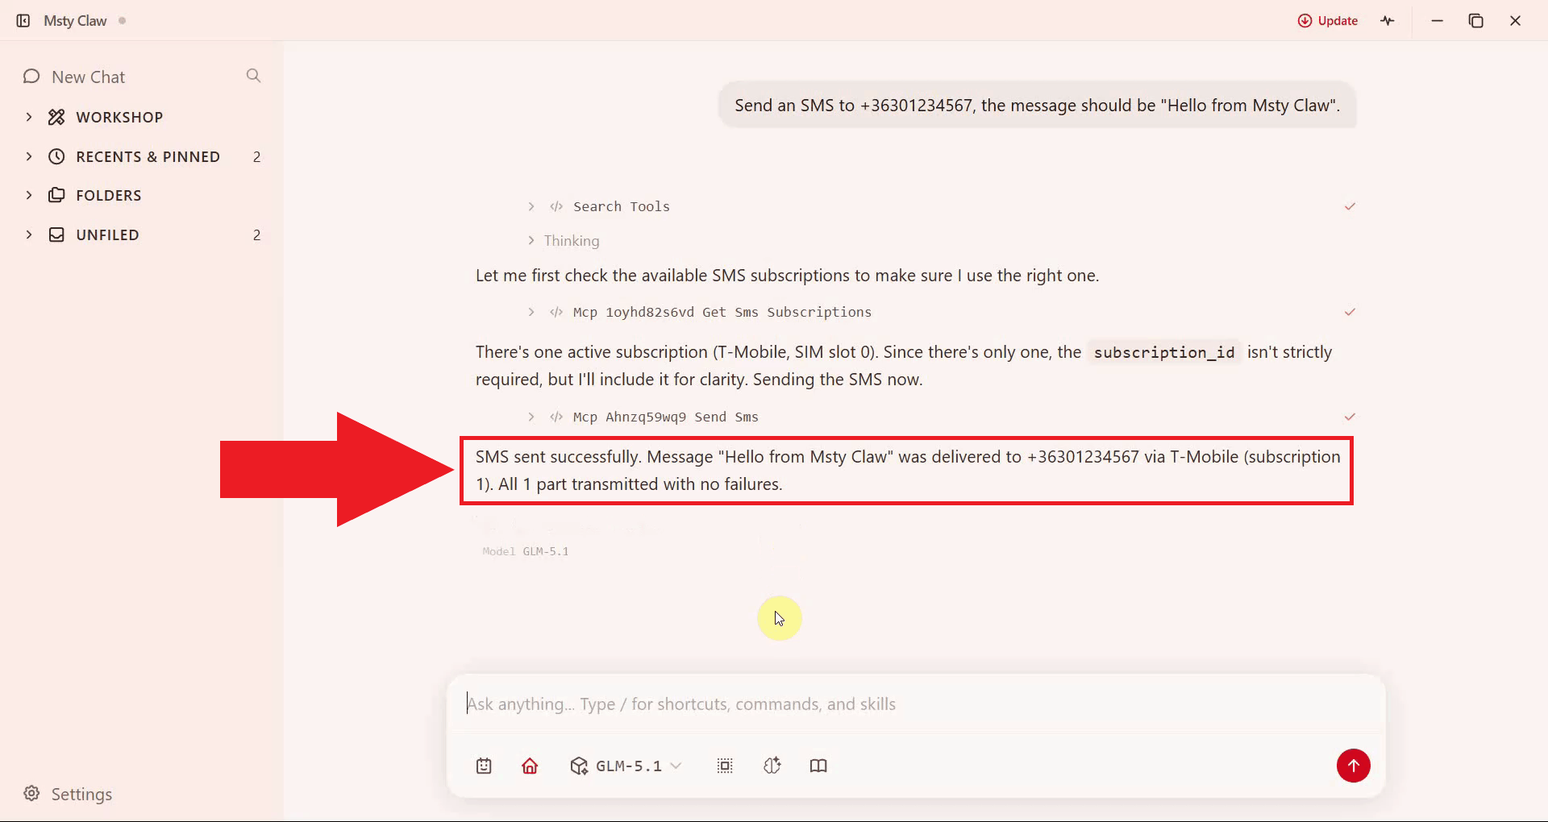This screenshot has height=822, width=1548.
Task: Click the Search Tools code icon
Action: (556, 206)
